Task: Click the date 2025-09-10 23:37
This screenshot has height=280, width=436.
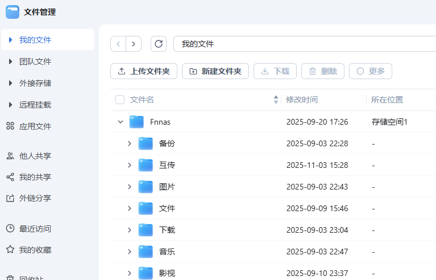Action: [317, 273]
